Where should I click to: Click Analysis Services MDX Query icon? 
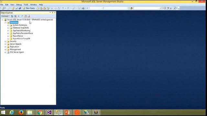tap(41, 8)
